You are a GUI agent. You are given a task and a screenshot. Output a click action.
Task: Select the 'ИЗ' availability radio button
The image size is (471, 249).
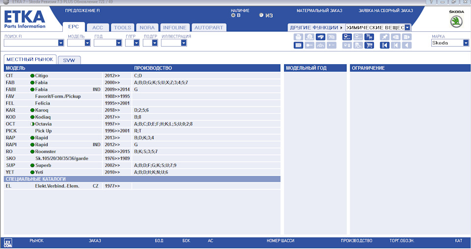[261, 15]
